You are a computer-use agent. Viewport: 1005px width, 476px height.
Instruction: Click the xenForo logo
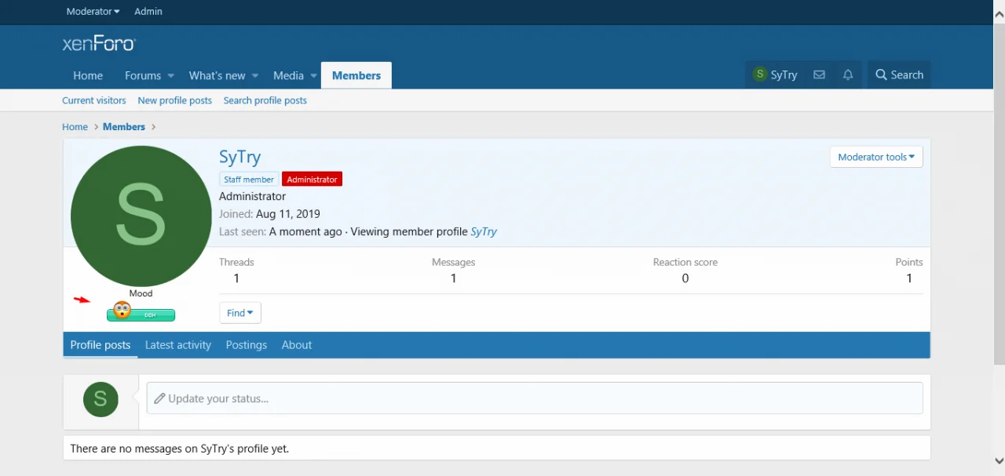(99, 44)
